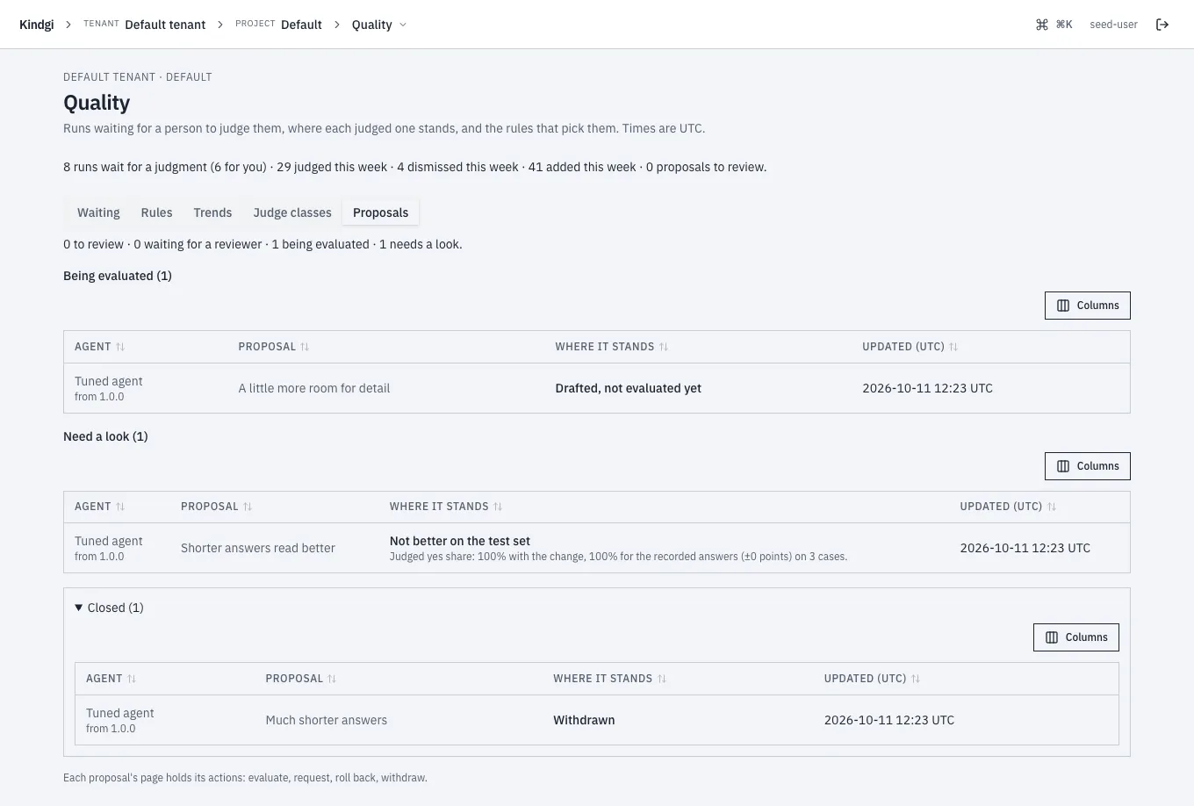The height and width of the screenshot is (806, 1194).
Task: Select the Proposals tab
Action: [380, 212]
